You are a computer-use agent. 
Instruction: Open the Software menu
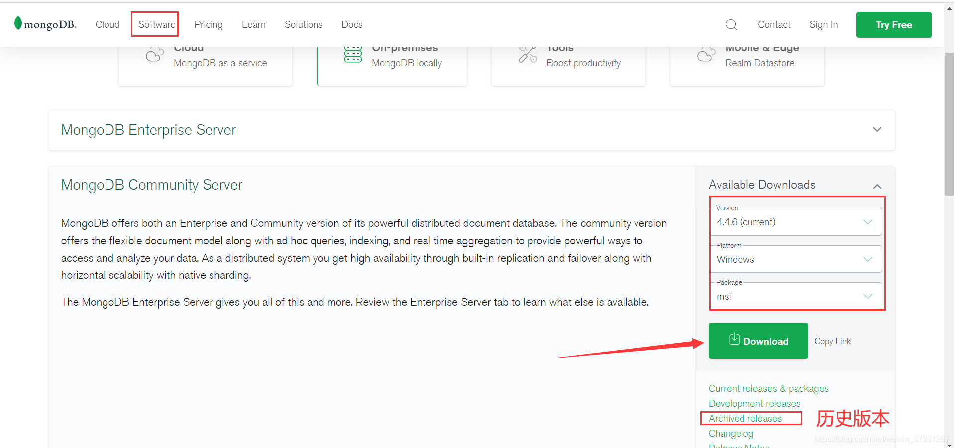pyautogui.click(x=157, y=25)
